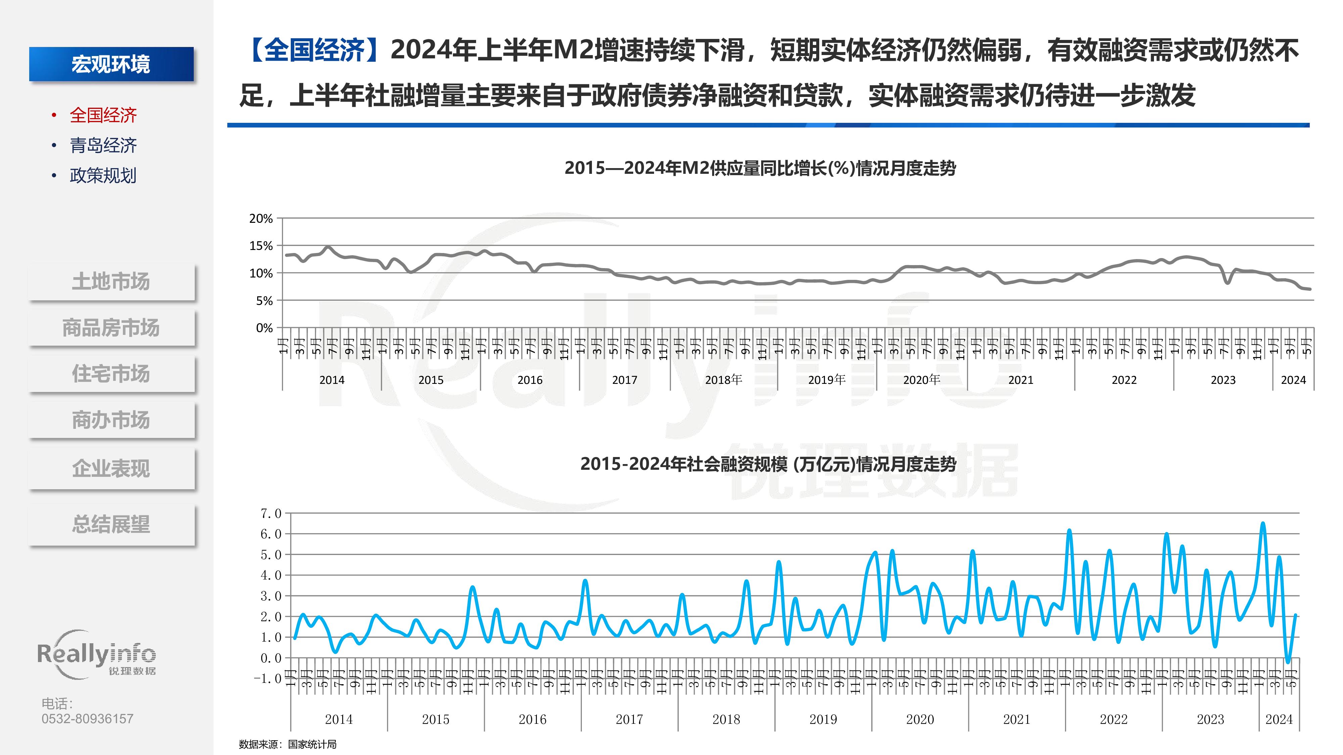1343x755 pixels.
Task: Click the 2017 year label under financing chart
Action: pos(629,719)
